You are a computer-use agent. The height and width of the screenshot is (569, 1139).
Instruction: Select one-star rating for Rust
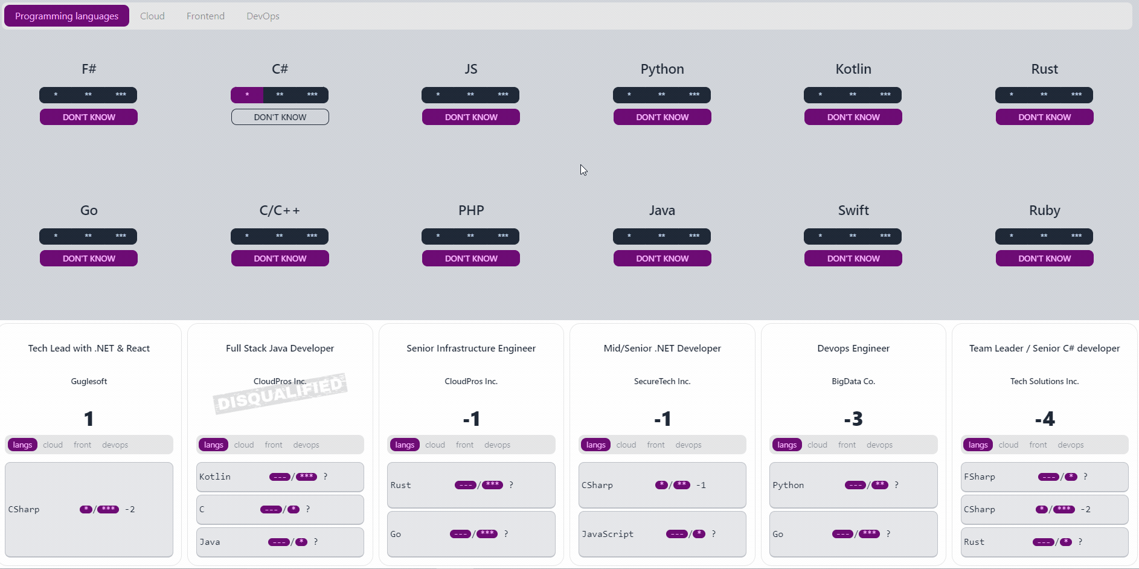point(1012,95)
